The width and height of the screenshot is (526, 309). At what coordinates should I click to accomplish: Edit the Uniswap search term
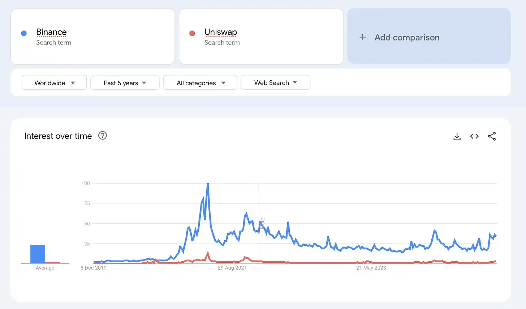click(221, 32)
